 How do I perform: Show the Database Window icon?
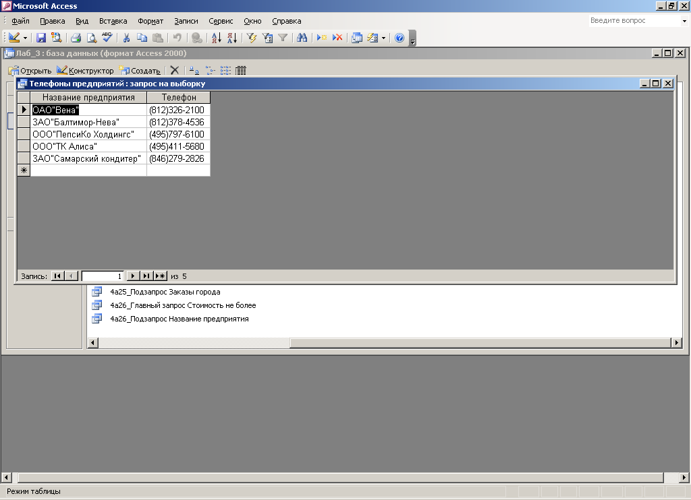(357, 38)
